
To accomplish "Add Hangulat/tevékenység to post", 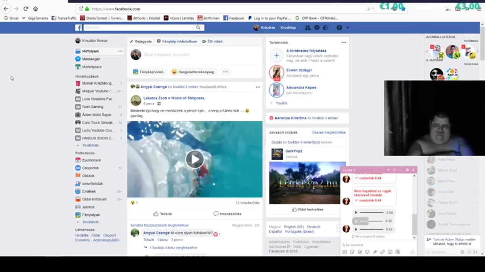I will [192, 72].
